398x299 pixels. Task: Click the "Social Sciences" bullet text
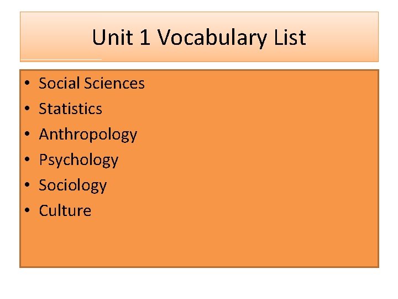[x=91, y=84]
